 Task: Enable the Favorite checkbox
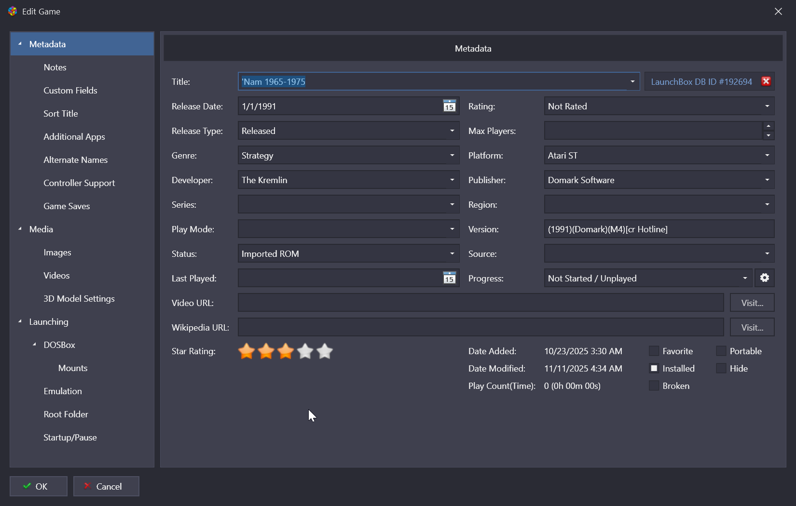[654, 351]
